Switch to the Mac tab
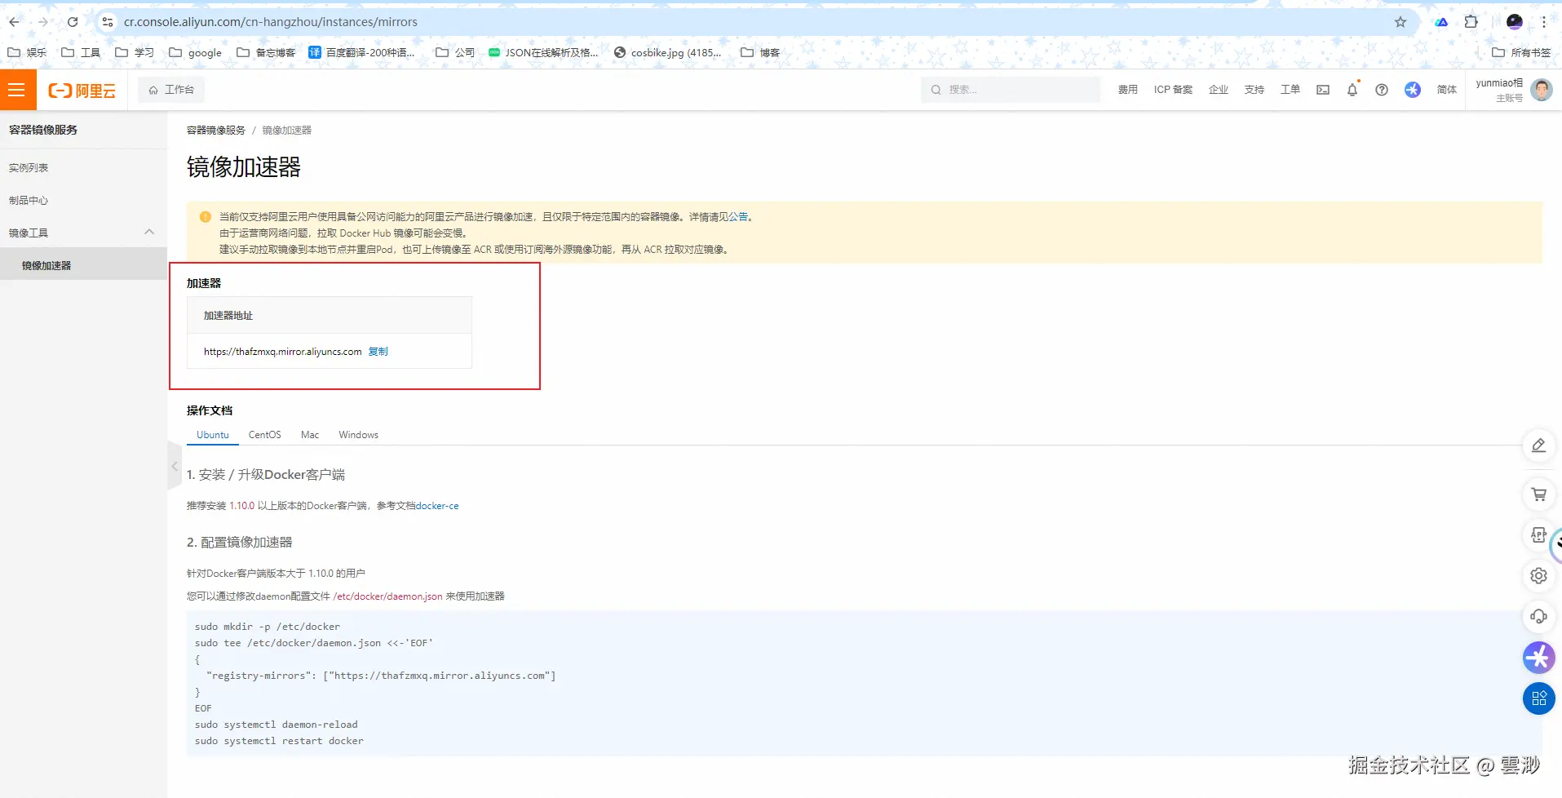 (310, 435)
